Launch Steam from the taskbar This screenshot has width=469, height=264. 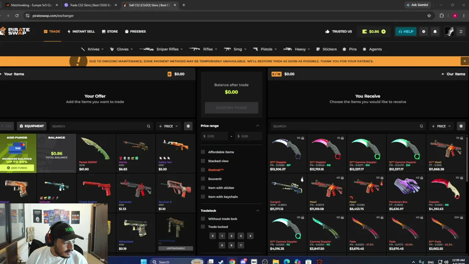point(221,262)
